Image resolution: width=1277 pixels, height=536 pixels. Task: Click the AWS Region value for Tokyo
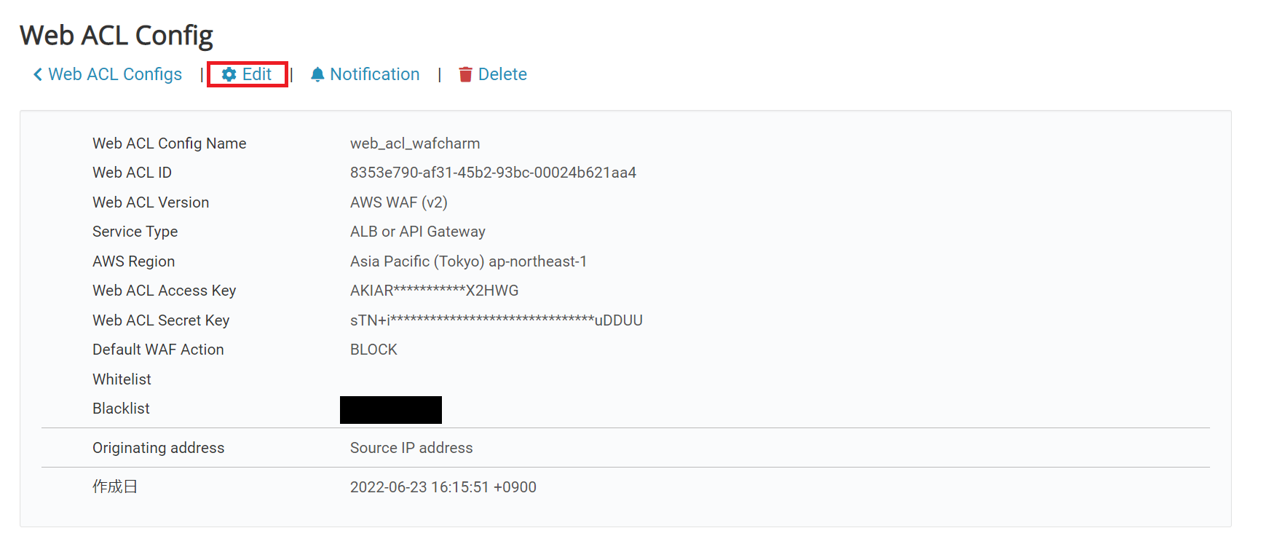469,261
